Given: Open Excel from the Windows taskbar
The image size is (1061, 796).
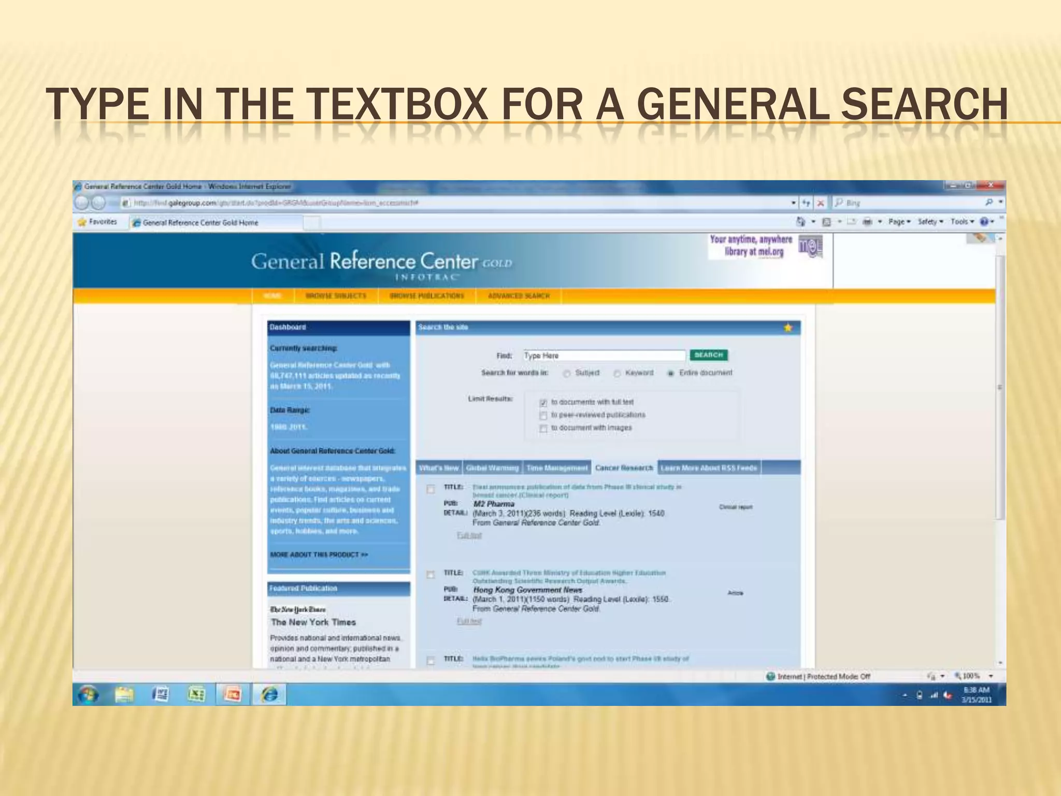Looking at the screenshot, I should coord(196,694).
